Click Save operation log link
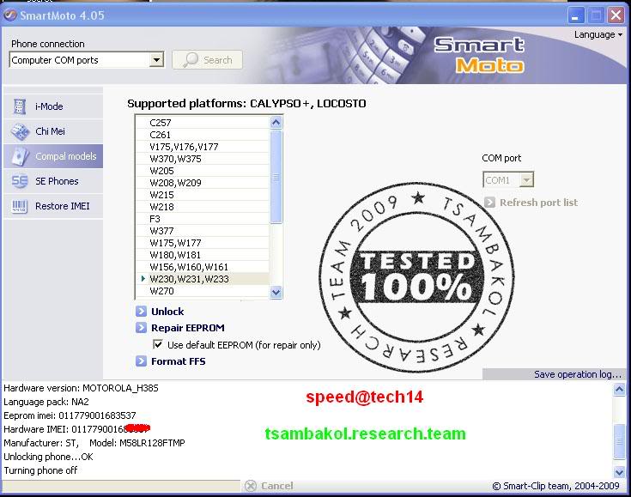 point(578,374)
